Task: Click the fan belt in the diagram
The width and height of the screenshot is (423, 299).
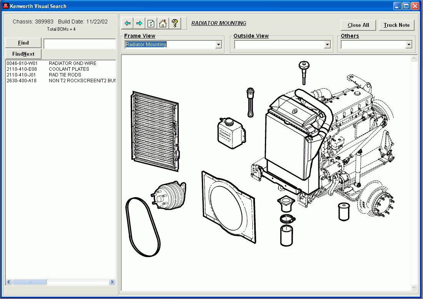Action: [142, 226]
